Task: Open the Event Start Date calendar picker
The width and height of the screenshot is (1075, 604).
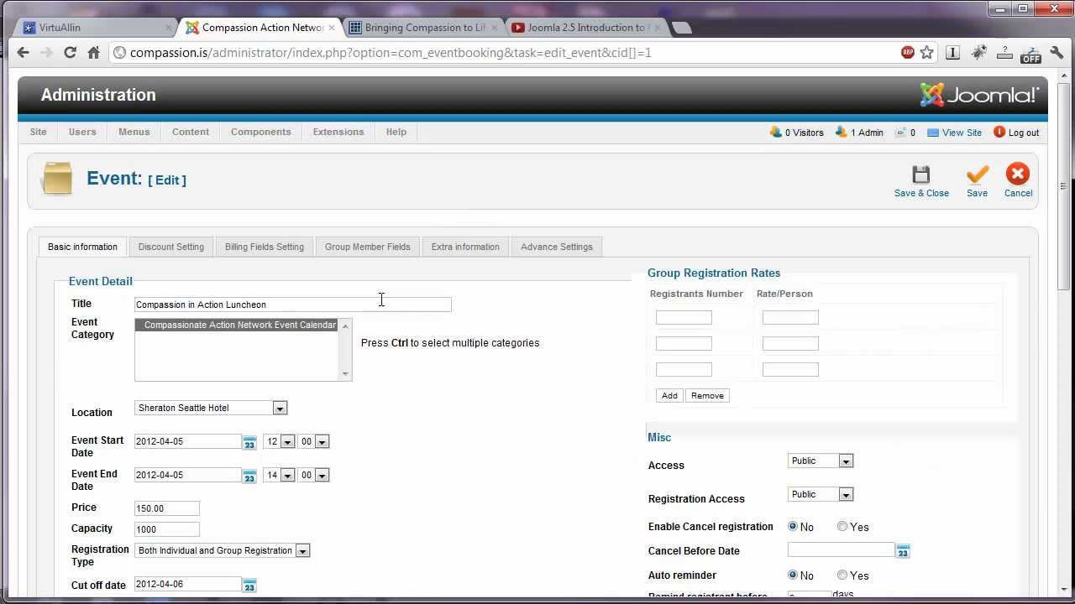Action: [249, 442]
